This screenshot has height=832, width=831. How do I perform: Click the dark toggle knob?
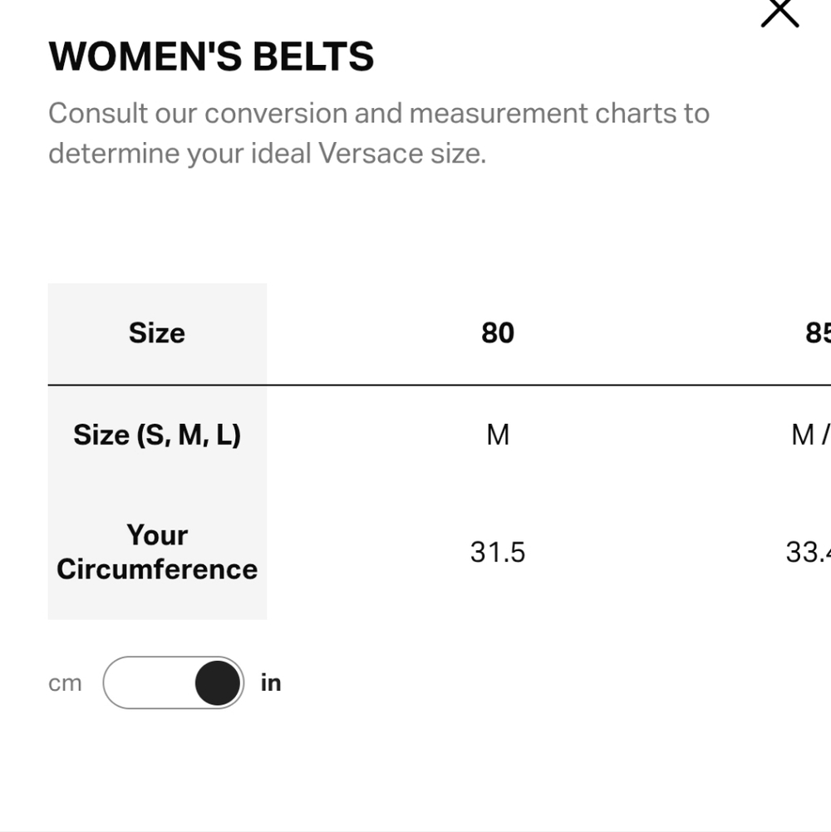pyautogui.click(x=218, y=683)
